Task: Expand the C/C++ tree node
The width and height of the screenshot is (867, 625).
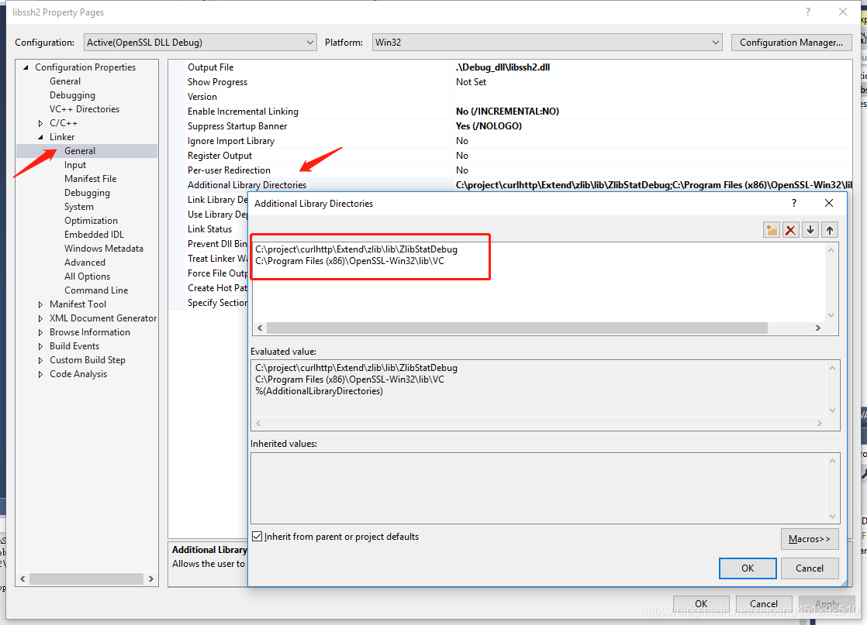Action: coord(40,122)
